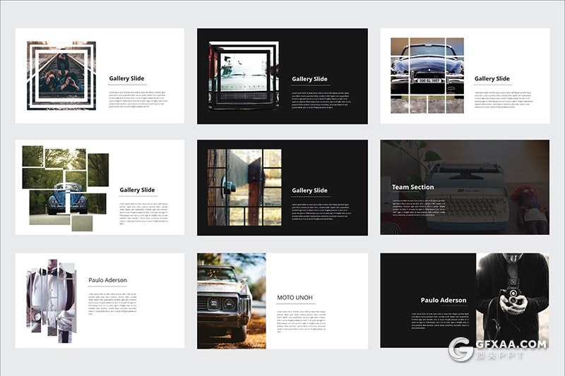The image size is (565, 376).
Task: Click Paulo Aderson title on the white slide
Action: point(107,280)
